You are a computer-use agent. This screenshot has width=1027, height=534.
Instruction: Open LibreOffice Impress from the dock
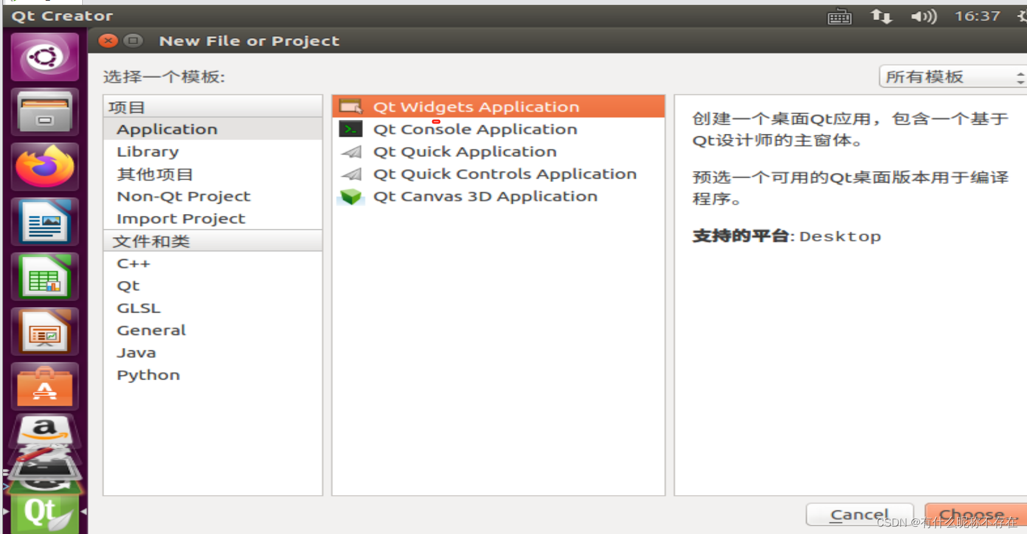[x=44, y=331]
